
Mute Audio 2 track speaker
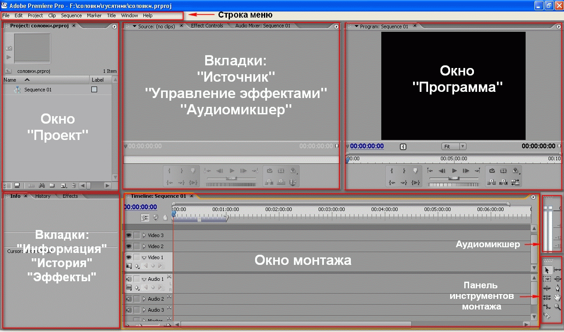pyautogui.click(x=129, y=299)
